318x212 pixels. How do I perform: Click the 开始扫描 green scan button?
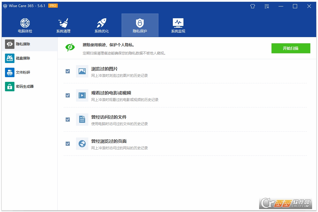click(291, 48)
